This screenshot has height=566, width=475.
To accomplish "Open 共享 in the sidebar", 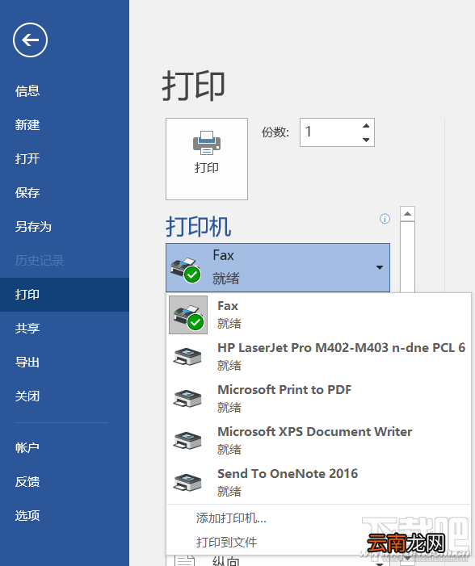I will (27, 328).
